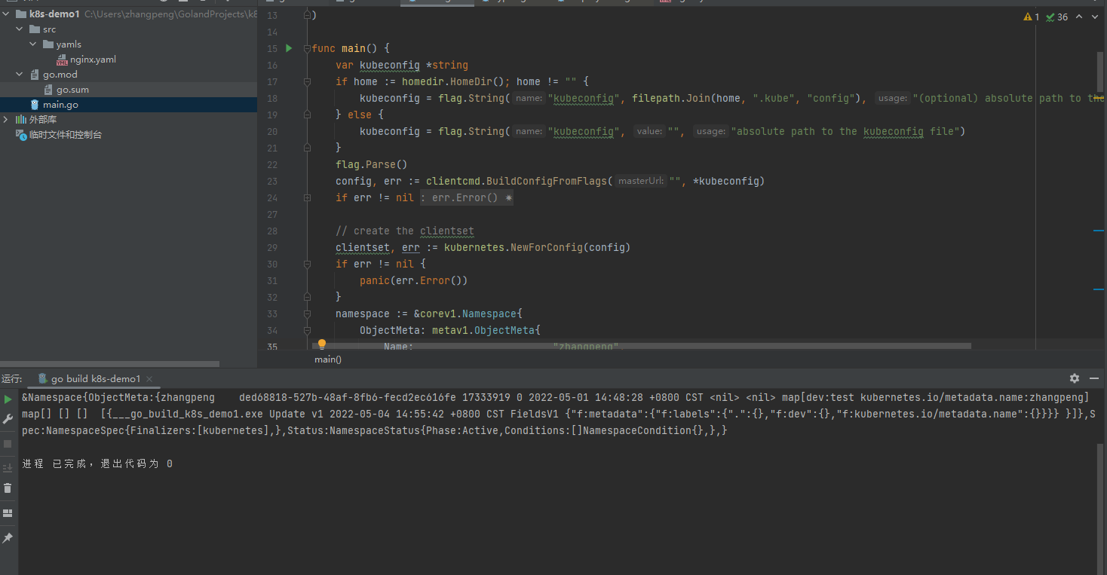Close the go build k8s-demo1 run tab
The height and width of the screenshot is (575, 1107).
tap(149, 379)
